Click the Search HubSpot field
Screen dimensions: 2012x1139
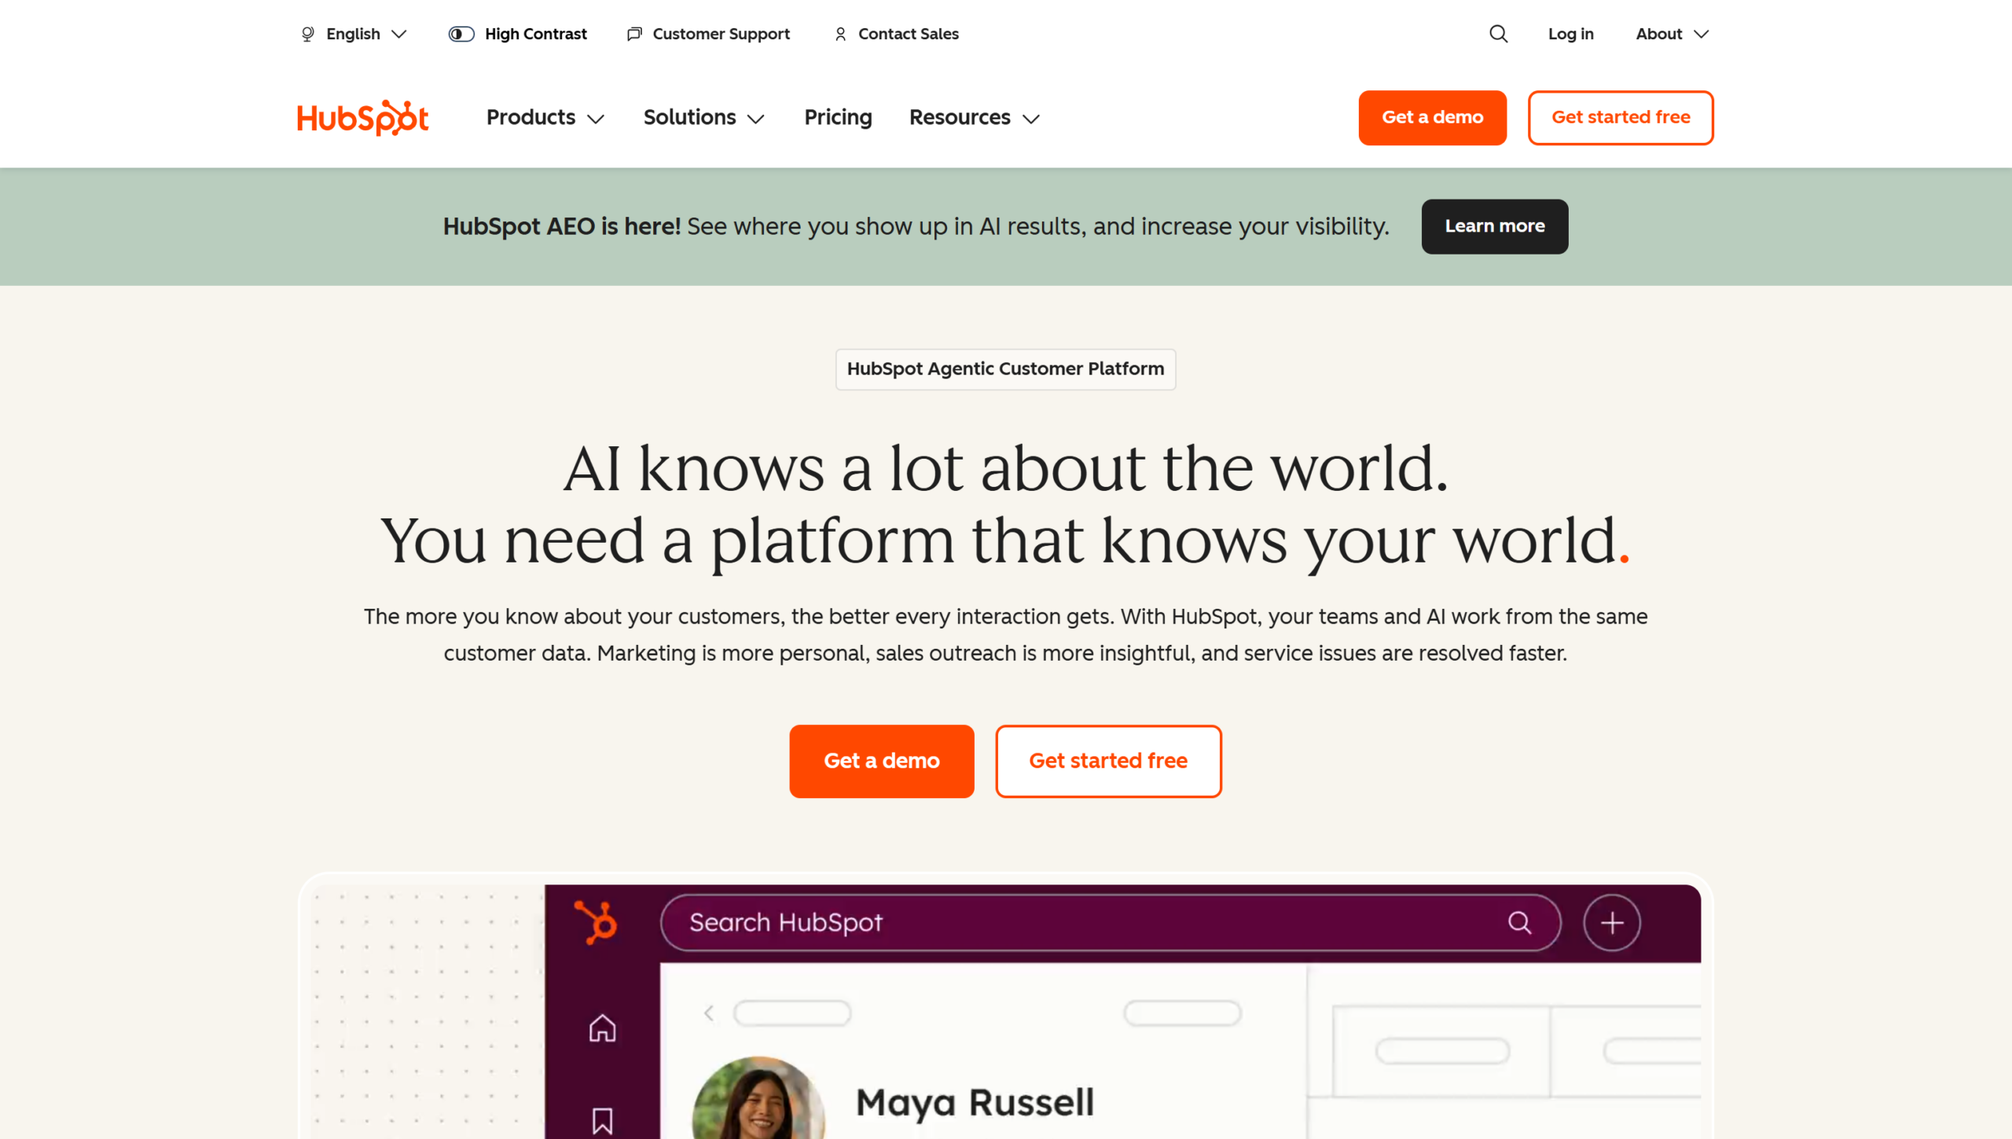coord(1111,922)
